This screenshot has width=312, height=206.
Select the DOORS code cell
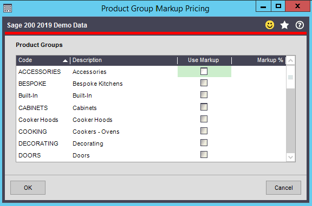(43, 155)
